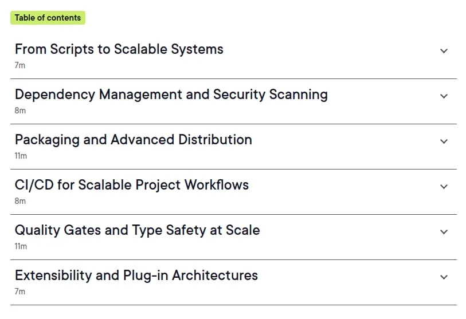The width and height of the screenshot is (466, 319).
Task: Click the 11m duration under Packaging section
Action: [x=21, y=156]
